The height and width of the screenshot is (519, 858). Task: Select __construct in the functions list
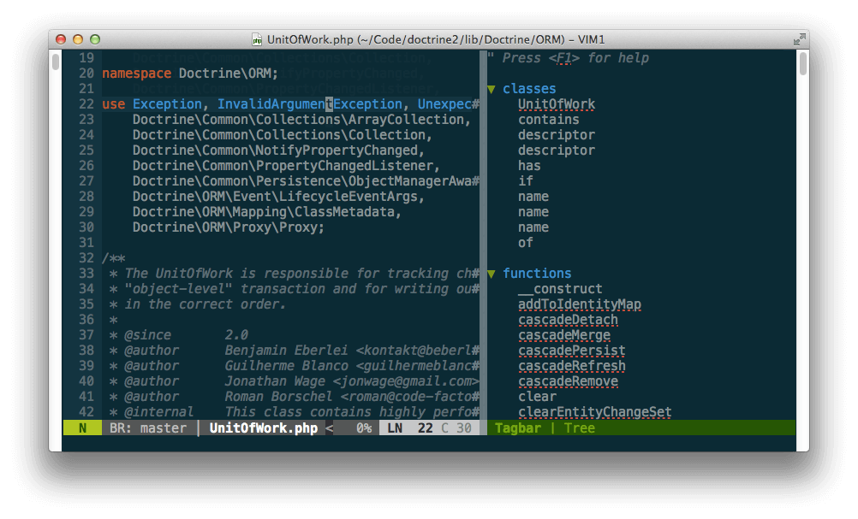pyautogui.click(x=558, y=289)
